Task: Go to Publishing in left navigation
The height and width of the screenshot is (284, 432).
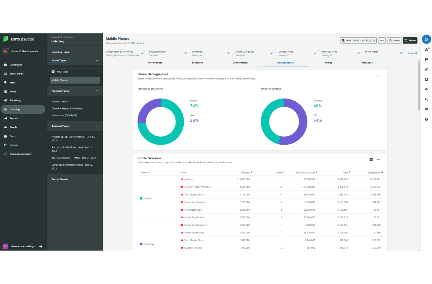Action: click(x=15, y=100)
